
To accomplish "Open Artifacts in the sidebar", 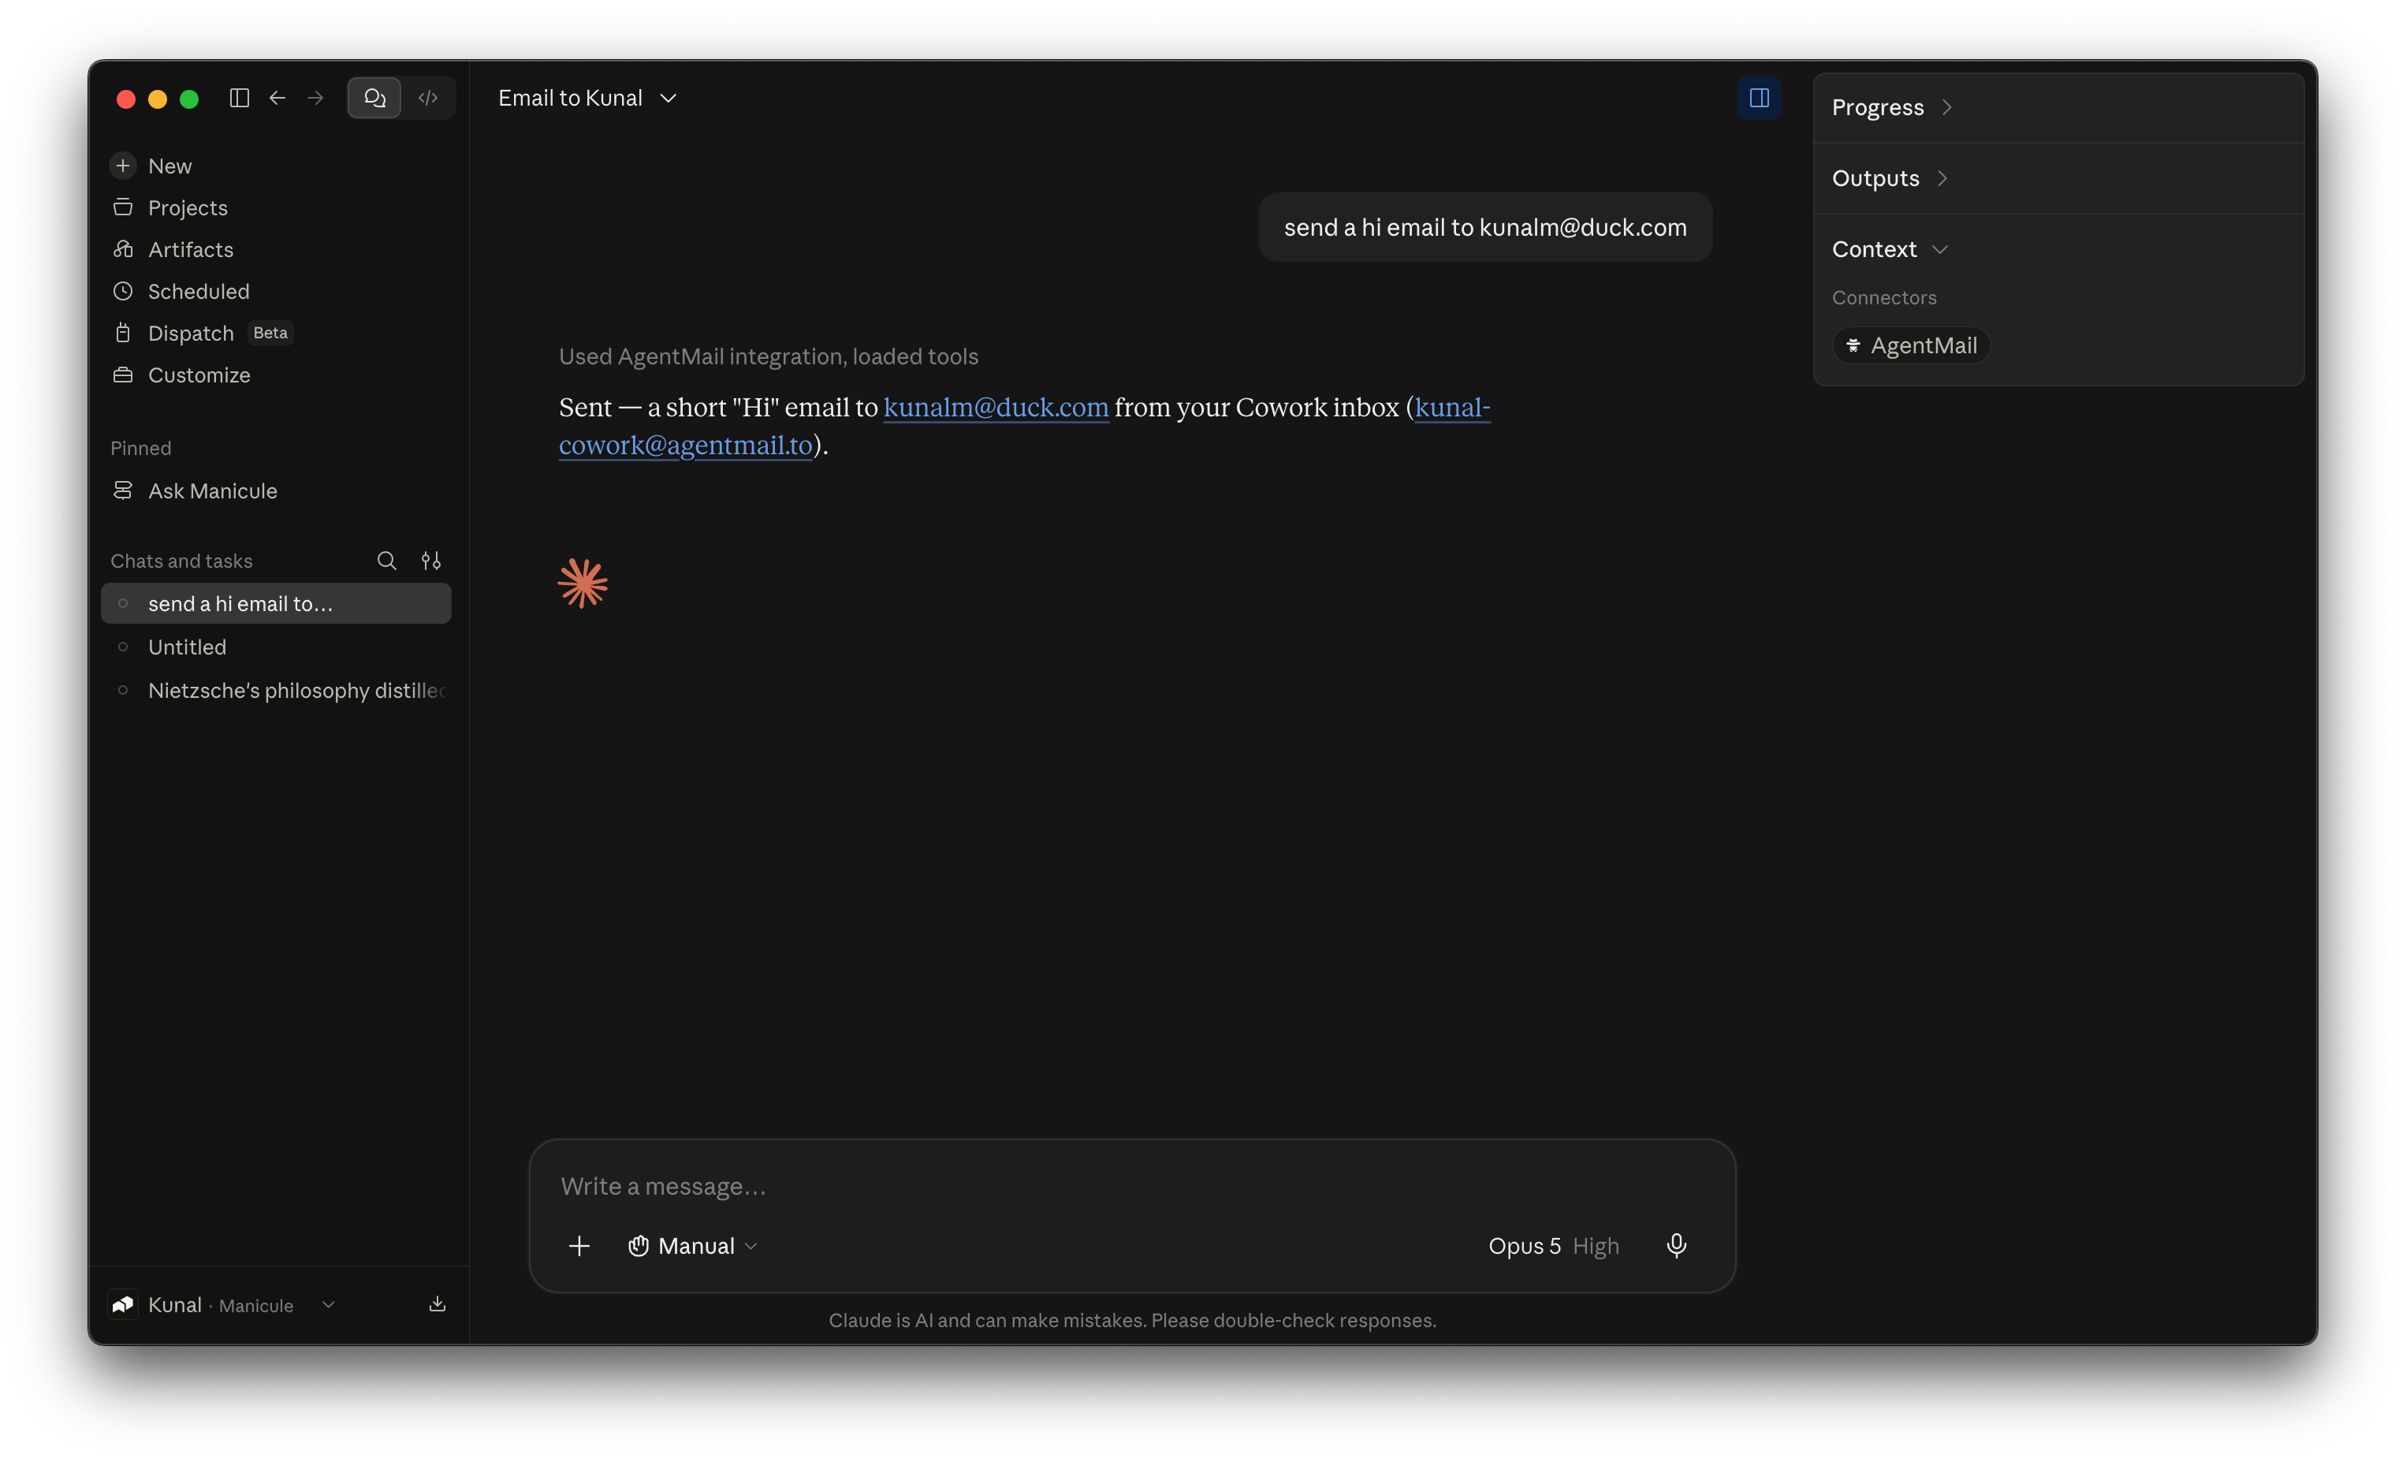I will coord(277,250).
